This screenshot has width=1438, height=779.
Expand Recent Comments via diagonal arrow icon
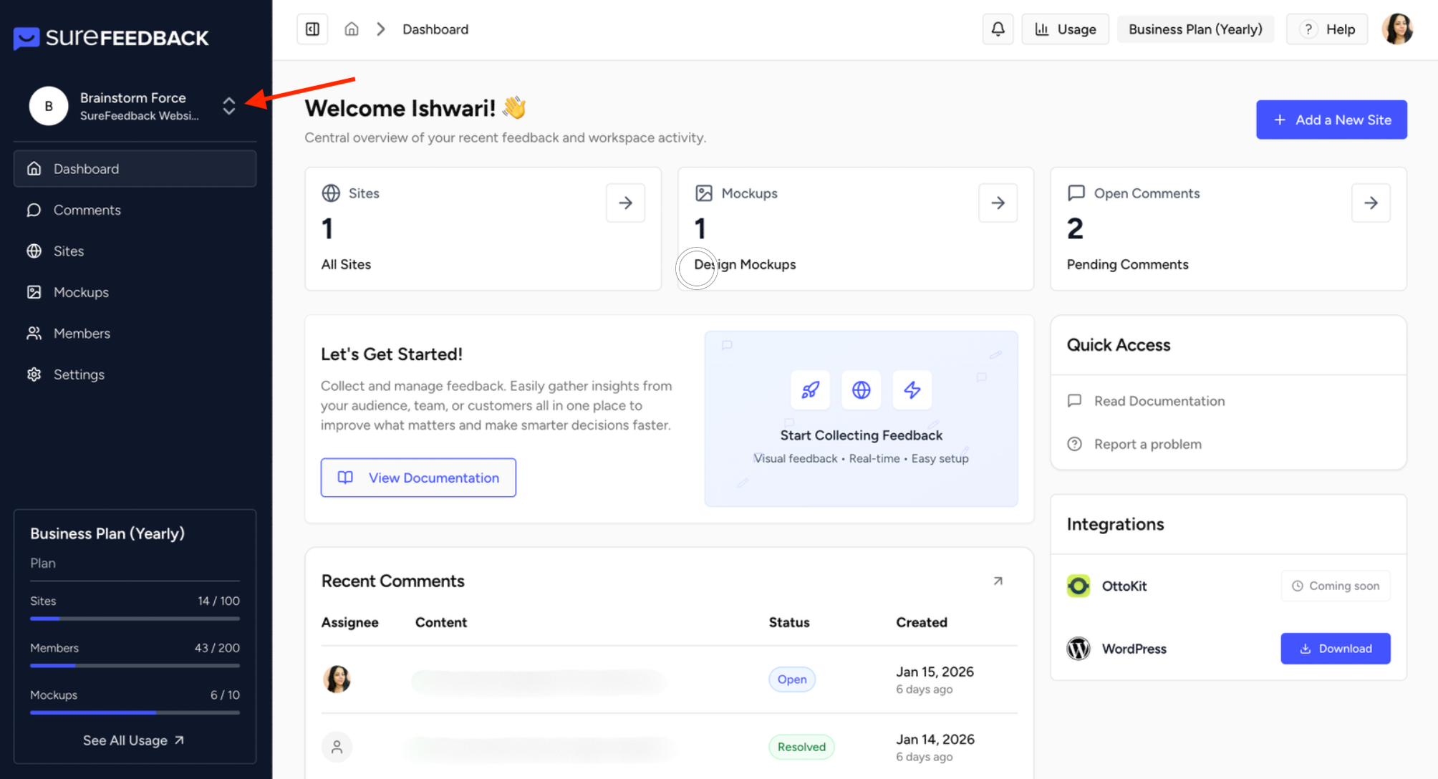pos(998,581)
